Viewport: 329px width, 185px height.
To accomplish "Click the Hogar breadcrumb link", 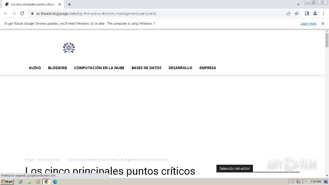I will coord(30,160).
